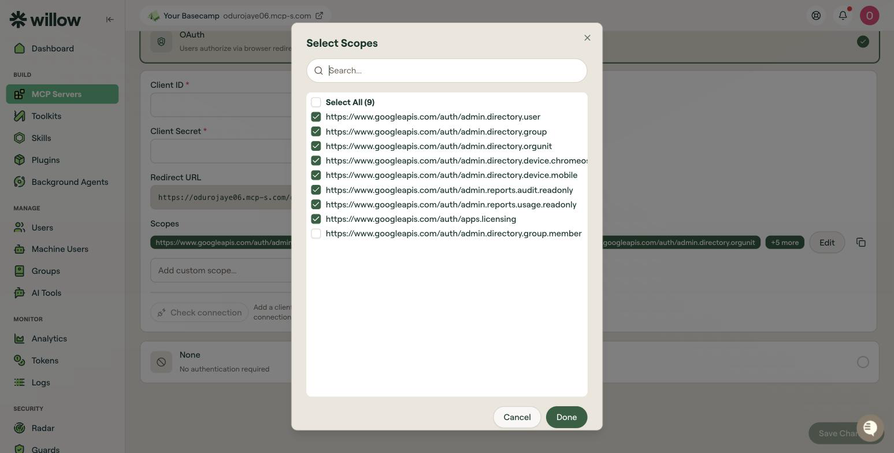Select the None authentication radio button

(x=863, y=362)
